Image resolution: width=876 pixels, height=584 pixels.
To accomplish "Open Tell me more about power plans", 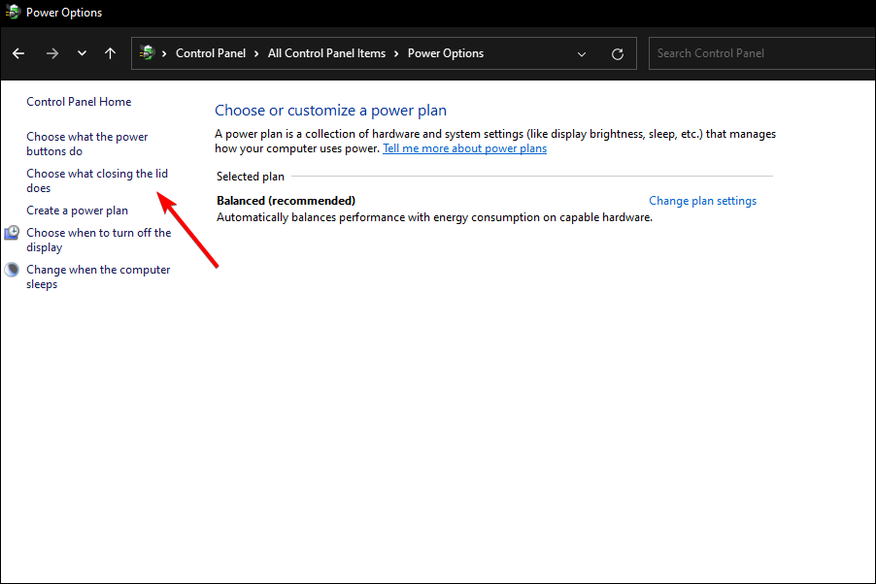I will click(x=465, y=148).
